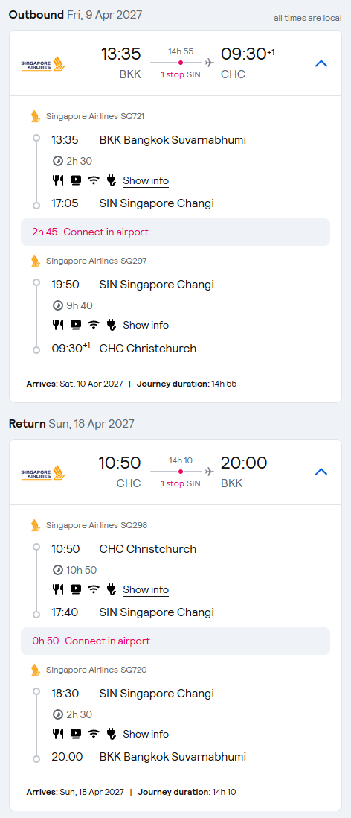This screenshot has width=351, height=818.
Task: Click the power plug icon for SQ297
Action: tap(110, 325)
